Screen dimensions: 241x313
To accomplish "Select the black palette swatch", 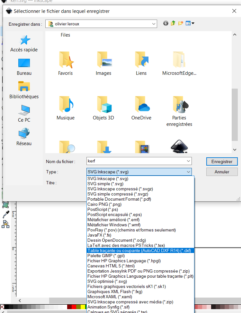I will [x=6, y=307].
